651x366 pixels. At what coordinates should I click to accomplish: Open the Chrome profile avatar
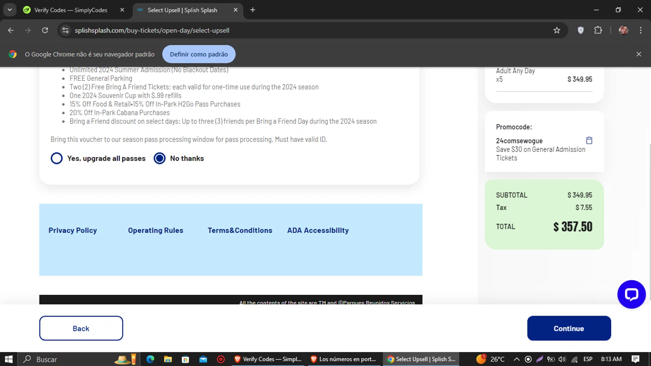[x=624, y=30]
